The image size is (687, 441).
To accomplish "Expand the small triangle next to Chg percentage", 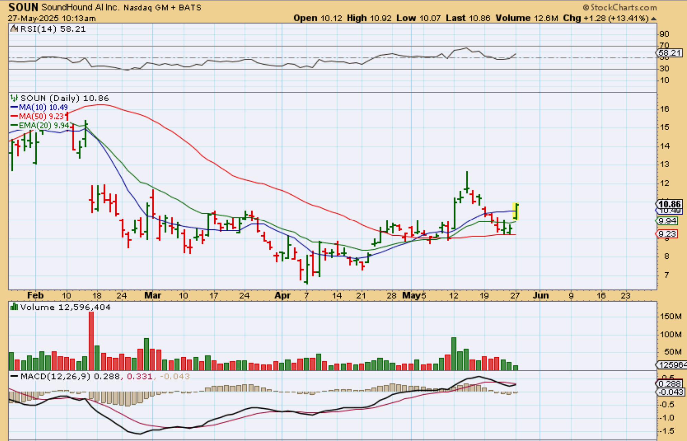I will [x=653, y=19].
